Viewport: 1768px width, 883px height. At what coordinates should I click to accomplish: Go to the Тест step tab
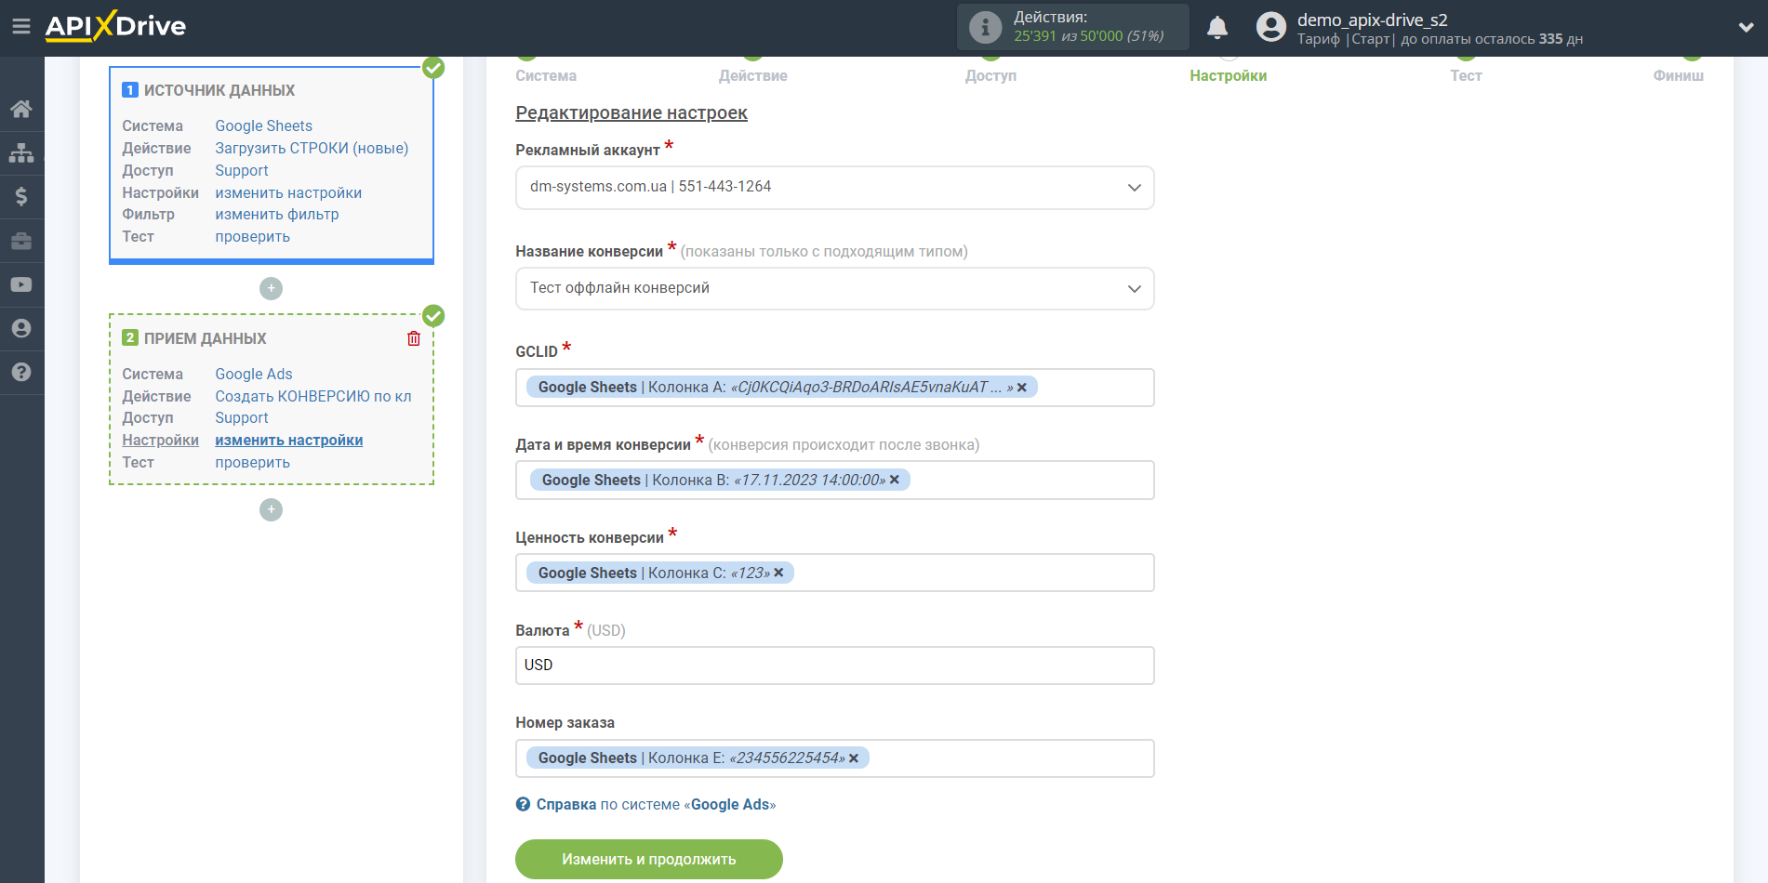1466,75
